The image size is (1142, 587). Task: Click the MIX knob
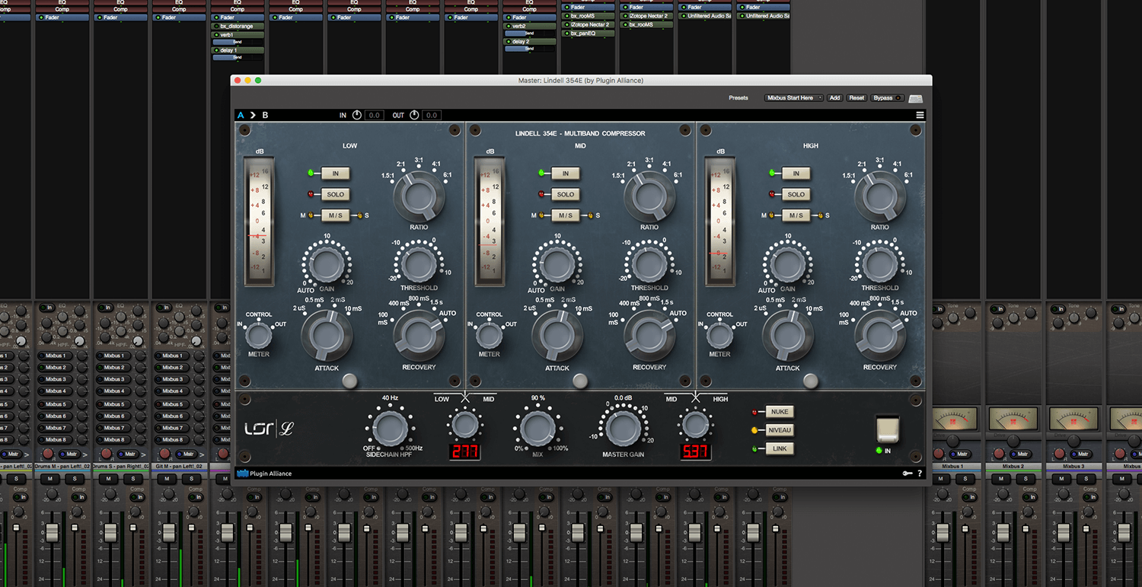tap(538, 428)
